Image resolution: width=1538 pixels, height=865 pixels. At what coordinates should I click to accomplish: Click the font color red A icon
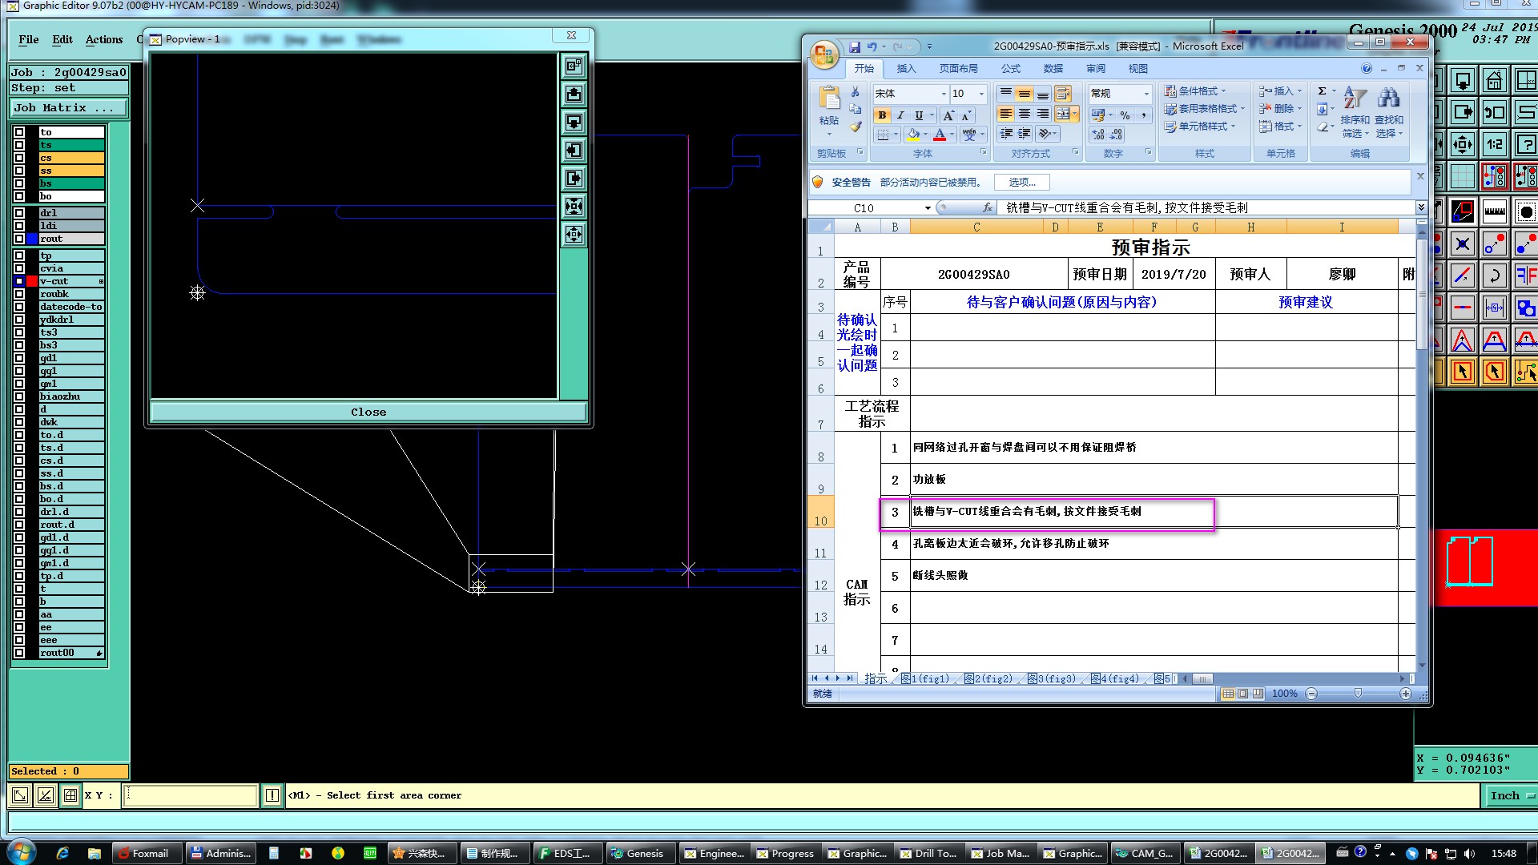click(x=940, y=135)
